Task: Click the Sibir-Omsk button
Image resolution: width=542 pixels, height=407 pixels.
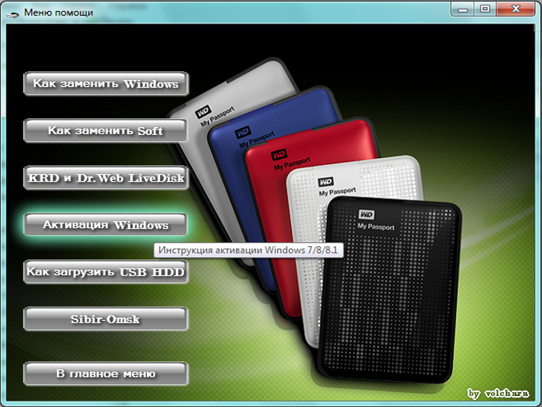Action: (x=106, y=319)
